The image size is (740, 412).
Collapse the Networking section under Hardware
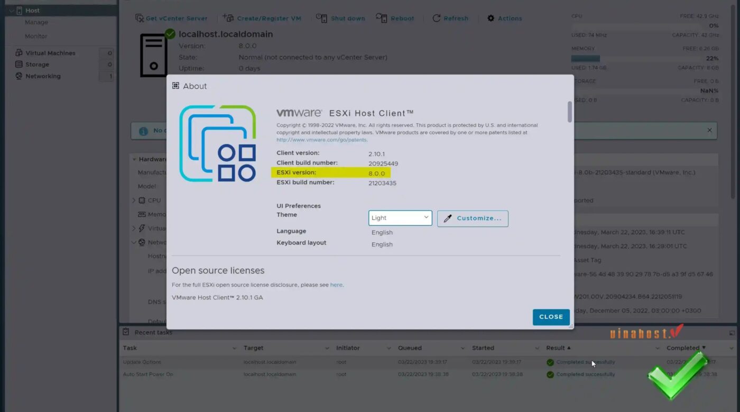point(134,242)
